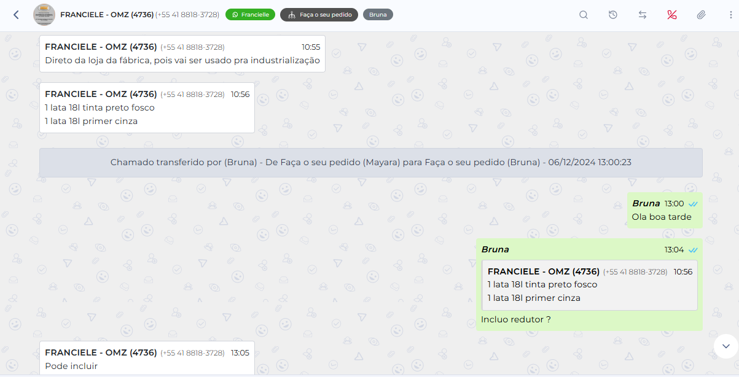This screenshot has height=377, width=739.
Task: Open the contact profile picture
Action: click(44, 15)
